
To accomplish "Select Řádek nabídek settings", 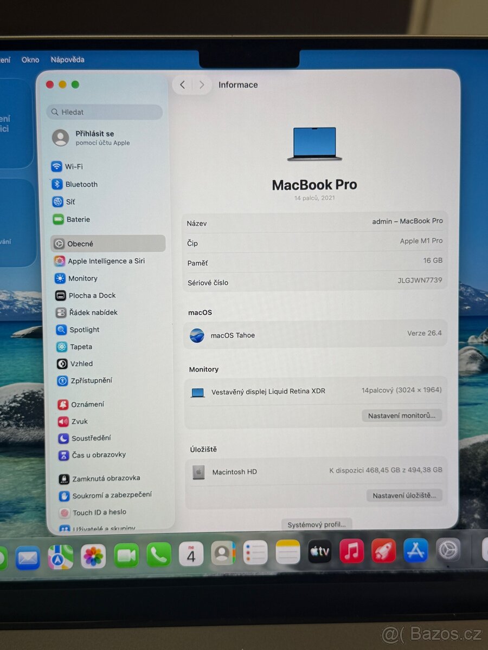I will click(87, 313).
